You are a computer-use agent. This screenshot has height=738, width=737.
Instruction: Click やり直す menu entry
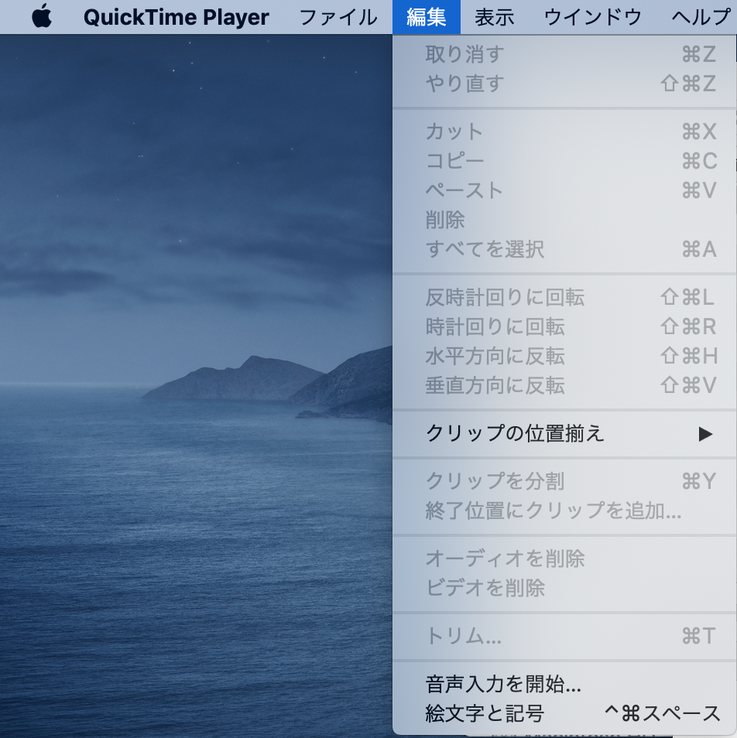pos(464,84)
